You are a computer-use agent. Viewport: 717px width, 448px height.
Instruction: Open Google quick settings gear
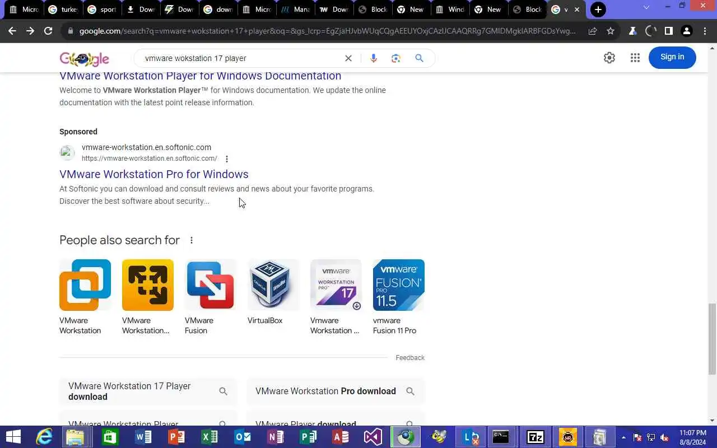tap(609, 58)
